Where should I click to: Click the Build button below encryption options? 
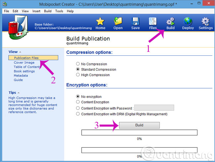tap(139, 125)
